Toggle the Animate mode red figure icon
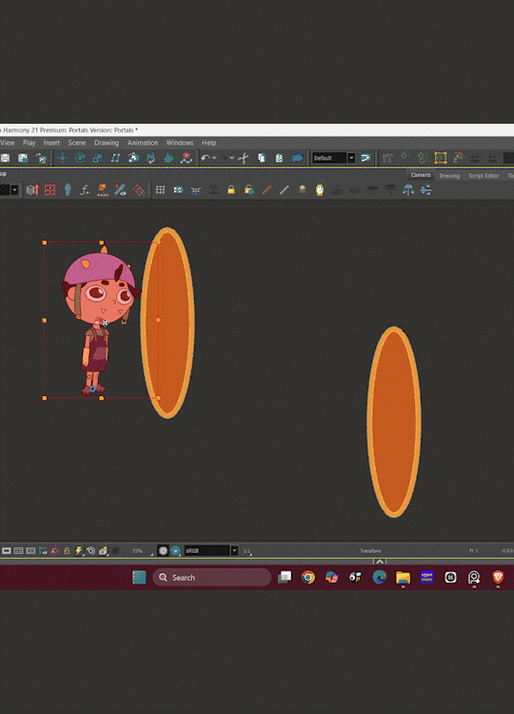 click(x=187, y=158)
